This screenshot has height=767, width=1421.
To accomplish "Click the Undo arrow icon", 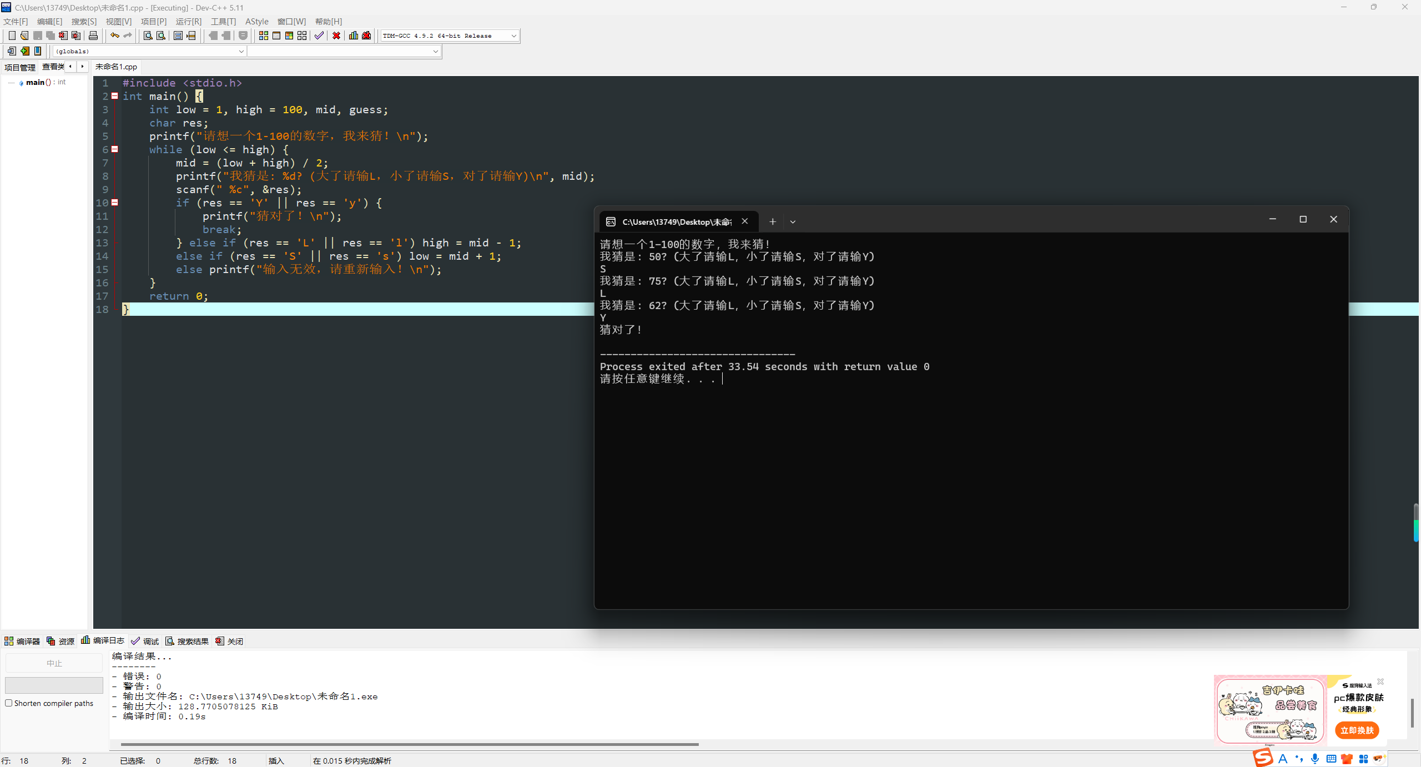I will 114,36.
